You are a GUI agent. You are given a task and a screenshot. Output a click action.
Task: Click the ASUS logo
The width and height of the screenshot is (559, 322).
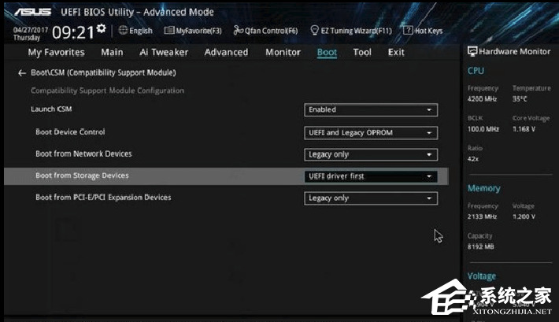tap(33, 12)
